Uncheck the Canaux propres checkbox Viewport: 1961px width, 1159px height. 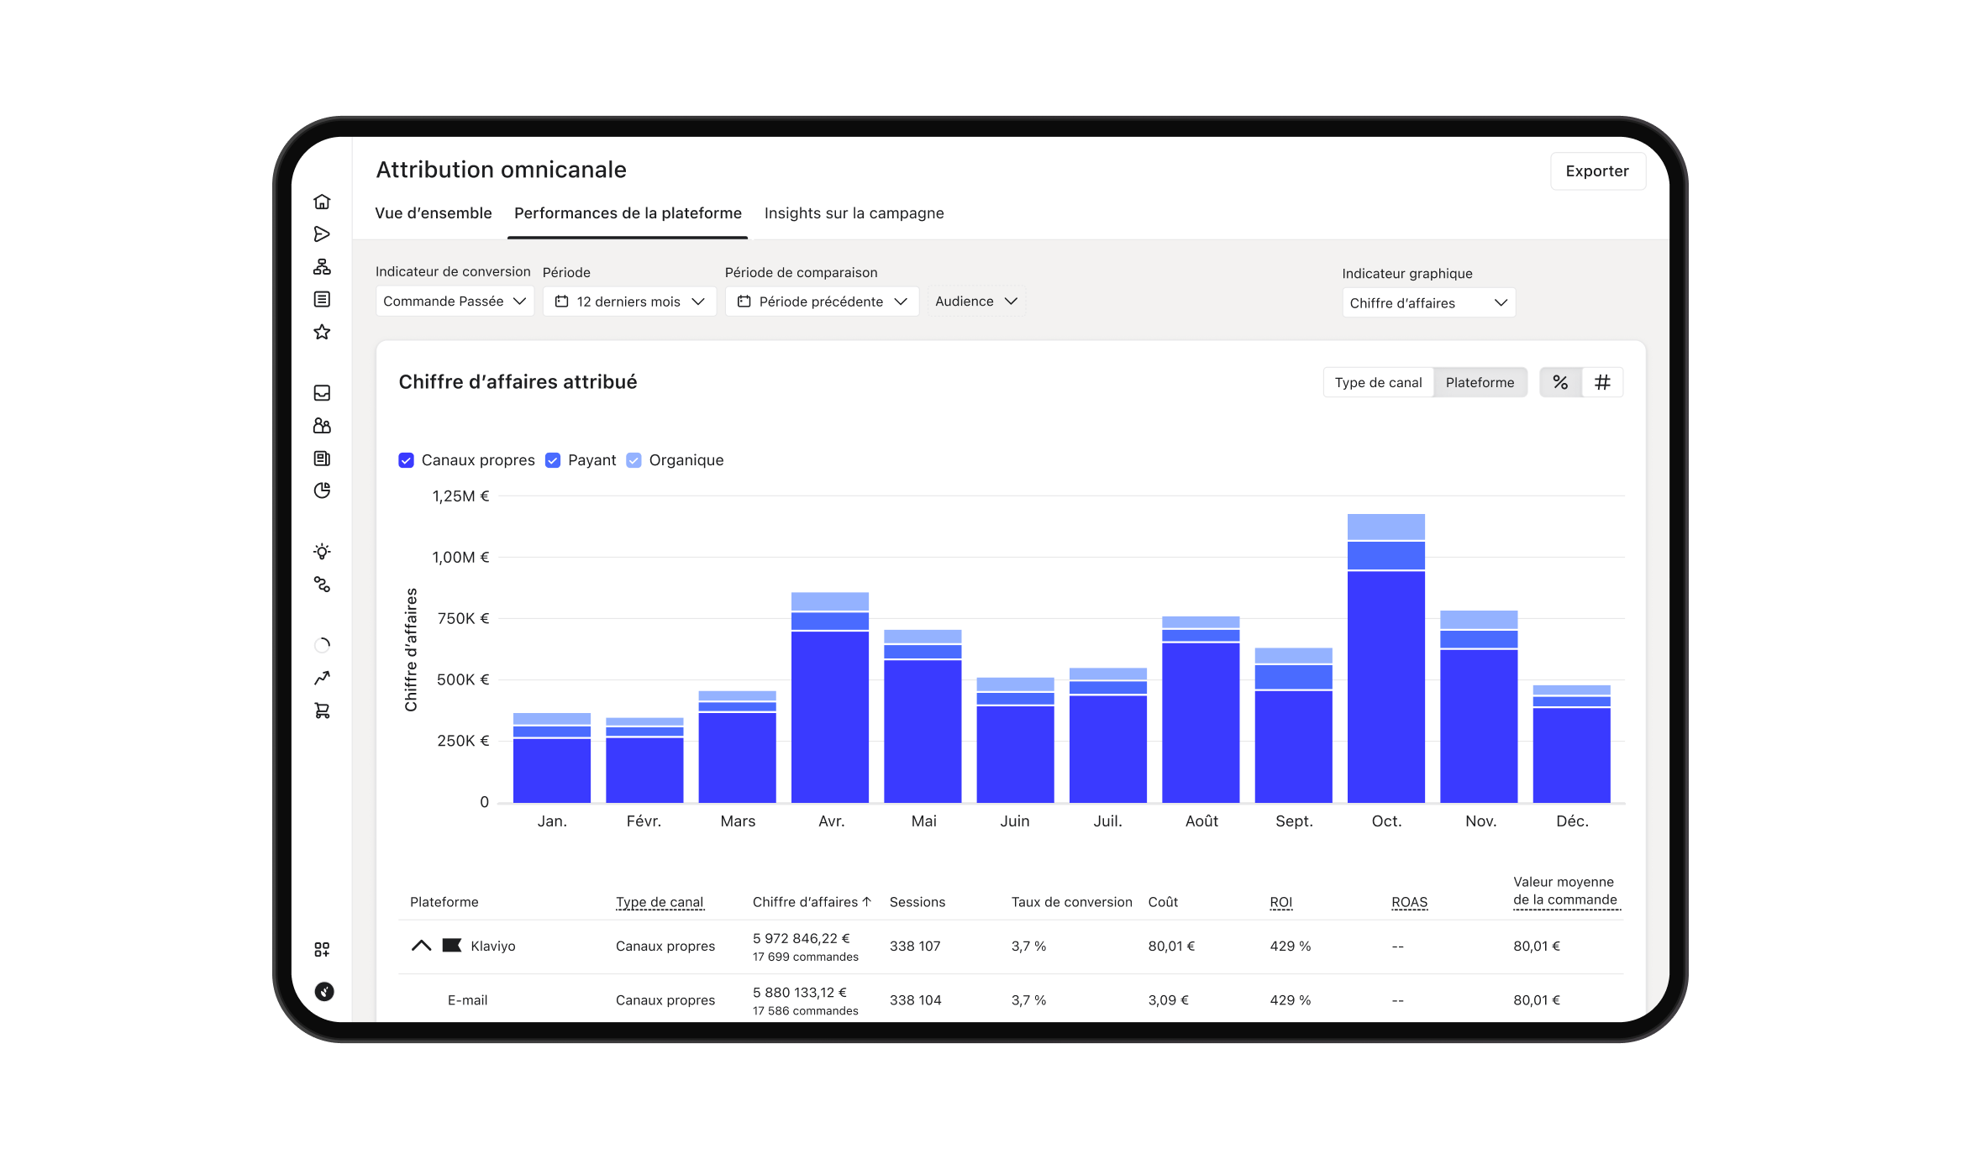(407, 460)
